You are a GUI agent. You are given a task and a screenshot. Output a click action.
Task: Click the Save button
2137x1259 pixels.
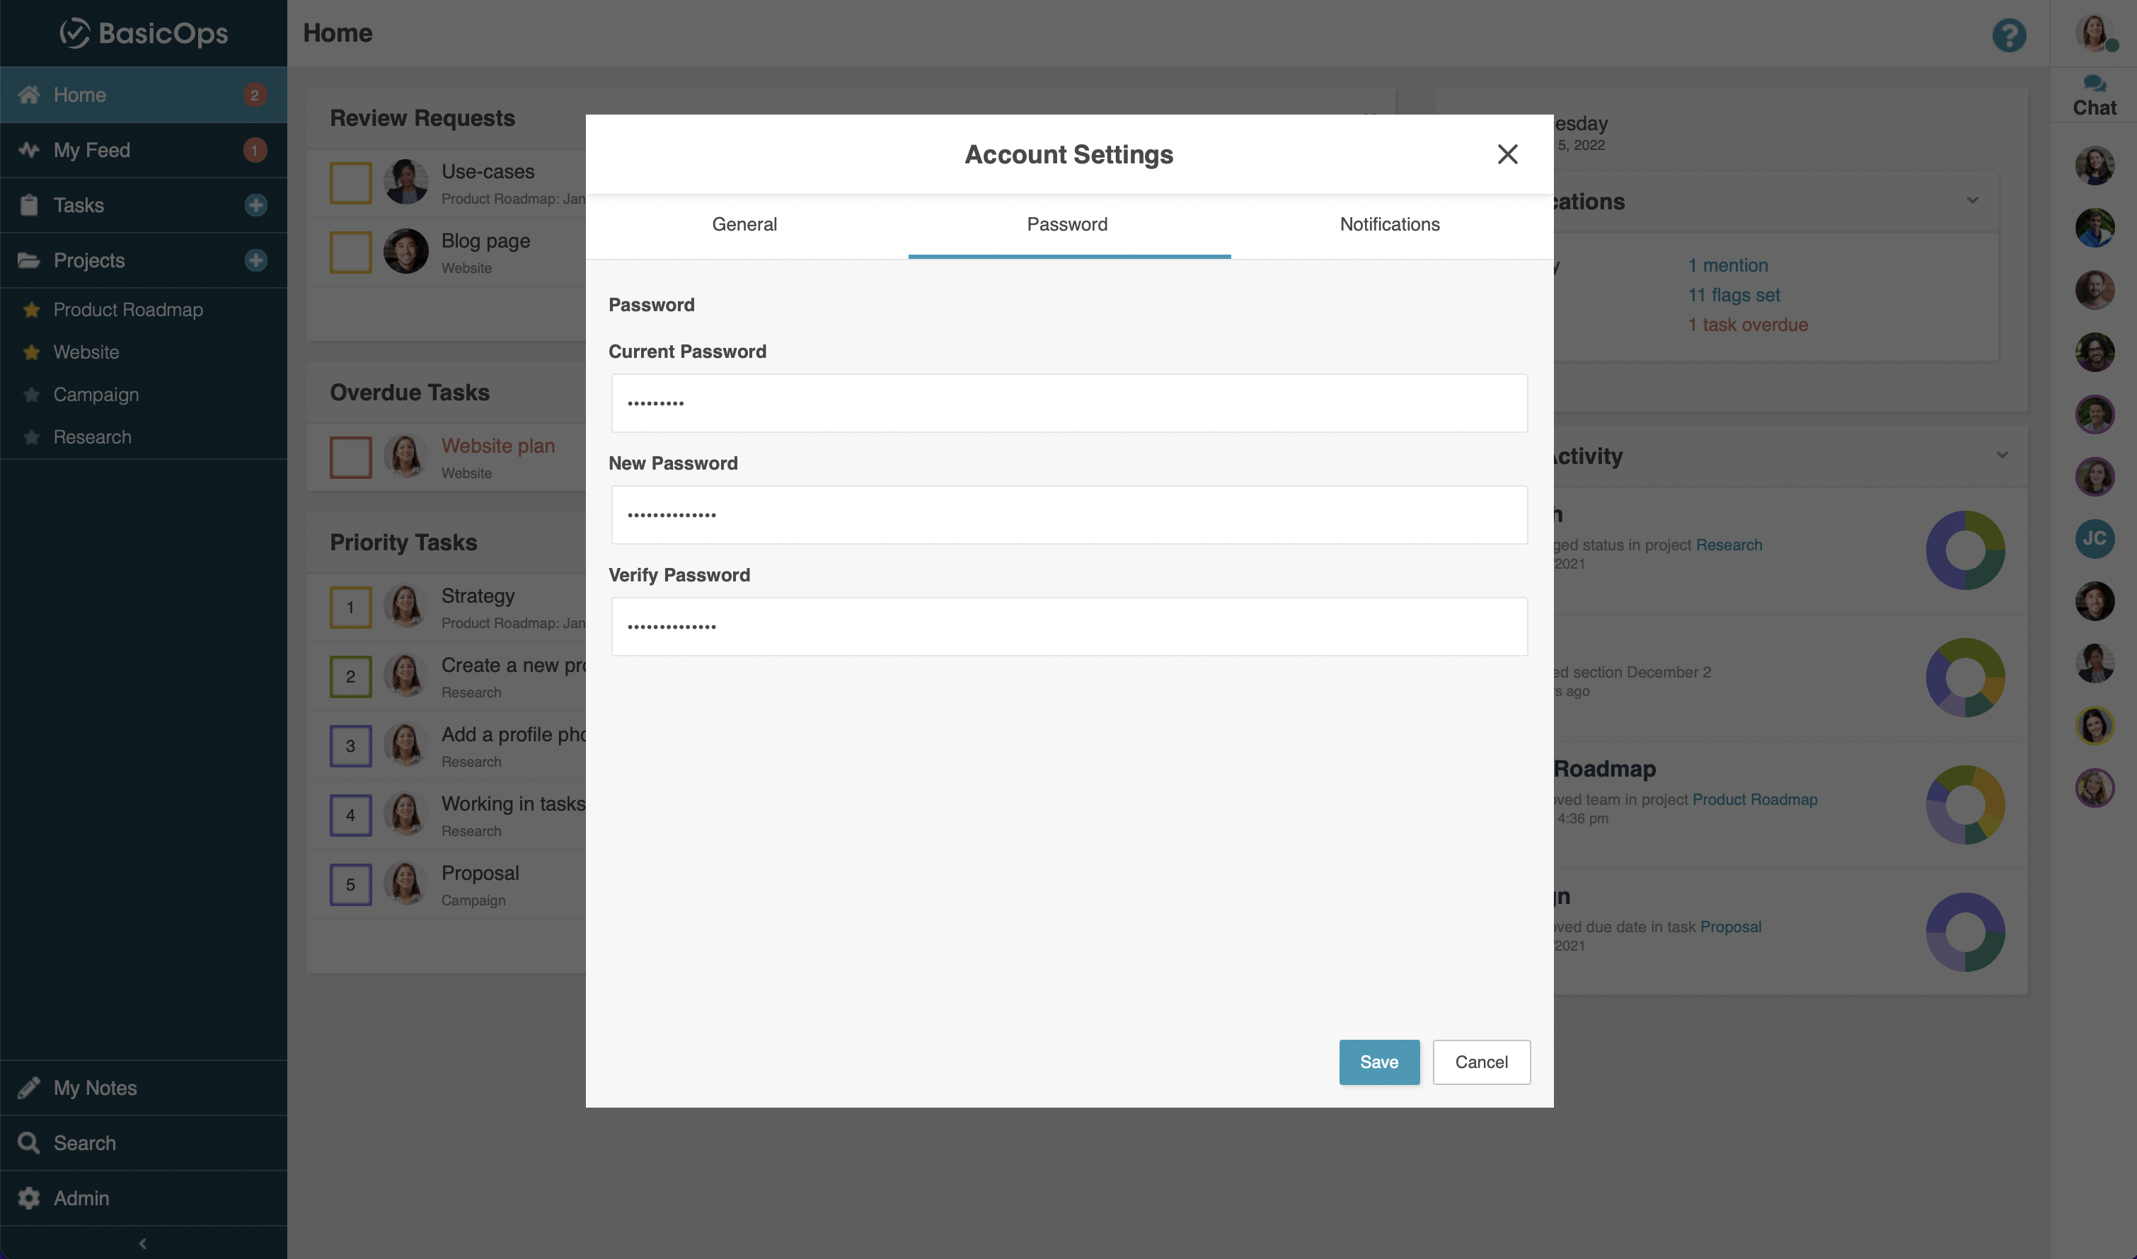pos(1378,1062)
